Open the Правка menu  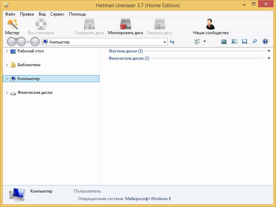pyautogui.click(x=27, y=14)
